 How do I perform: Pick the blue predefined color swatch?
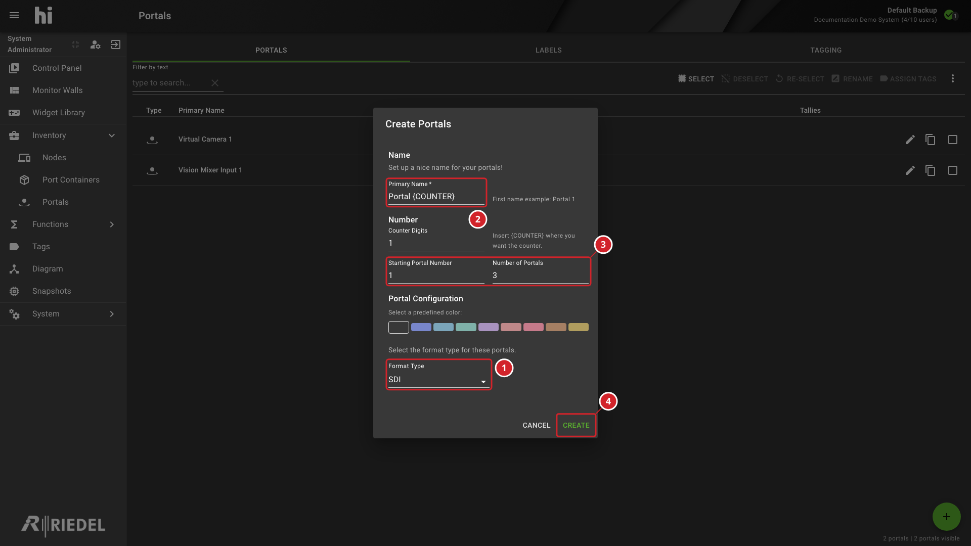(x=421, y=327)
